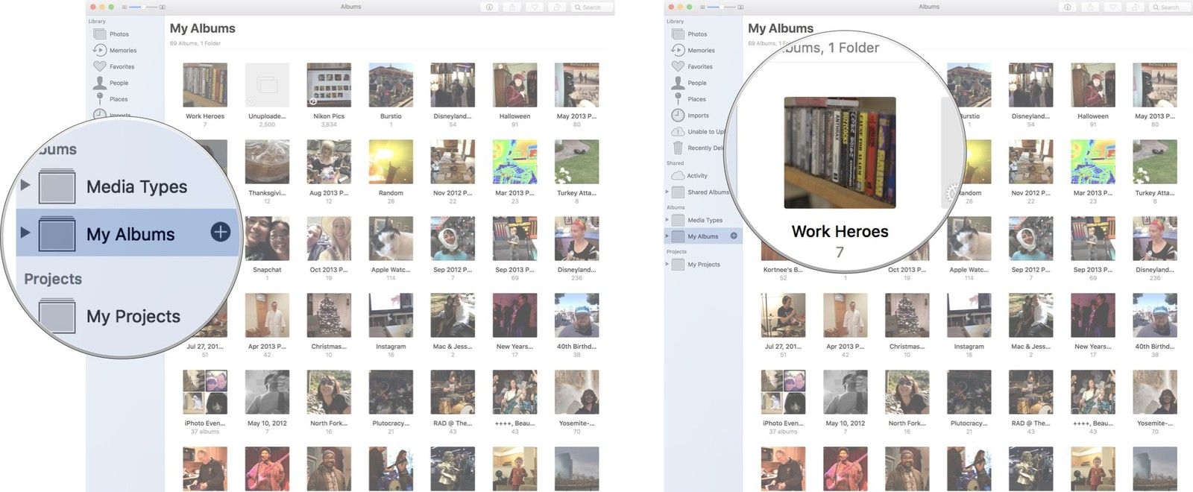Open the magnified Work Heroes album thumbnail
The image size is (1193, 492).
pyautogui.click(x=840, y=152)
